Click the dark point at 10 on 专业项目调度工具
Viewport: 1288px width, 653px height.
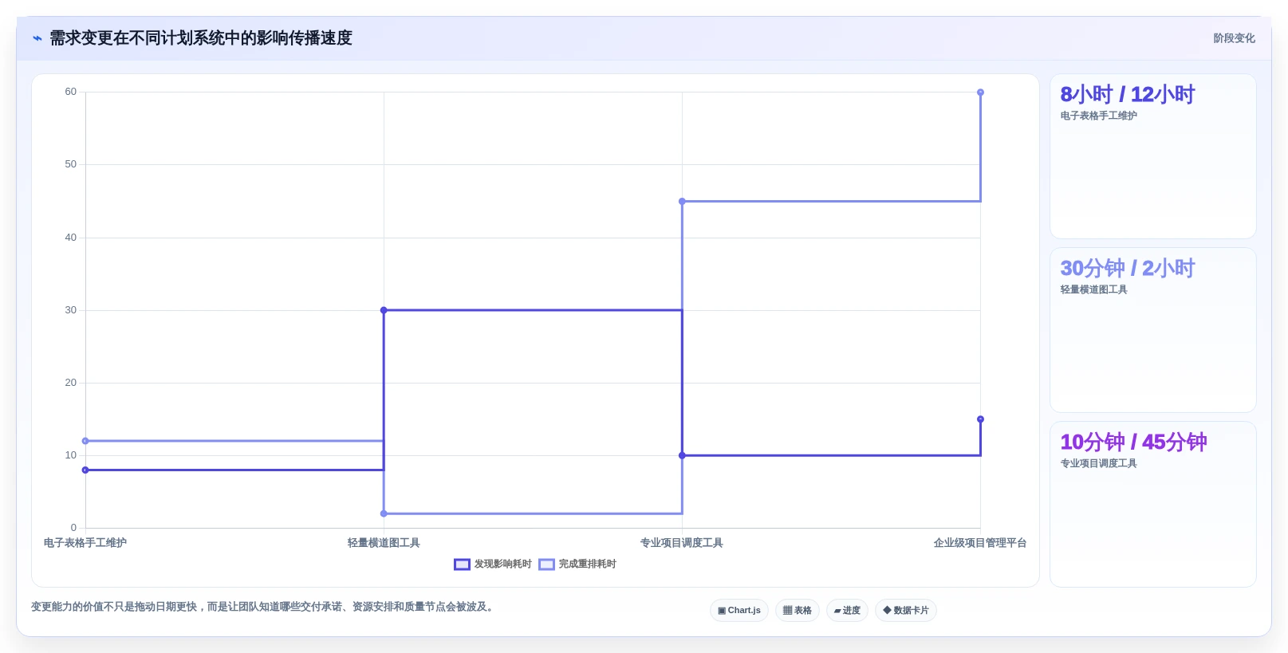(x=682, y=455)
